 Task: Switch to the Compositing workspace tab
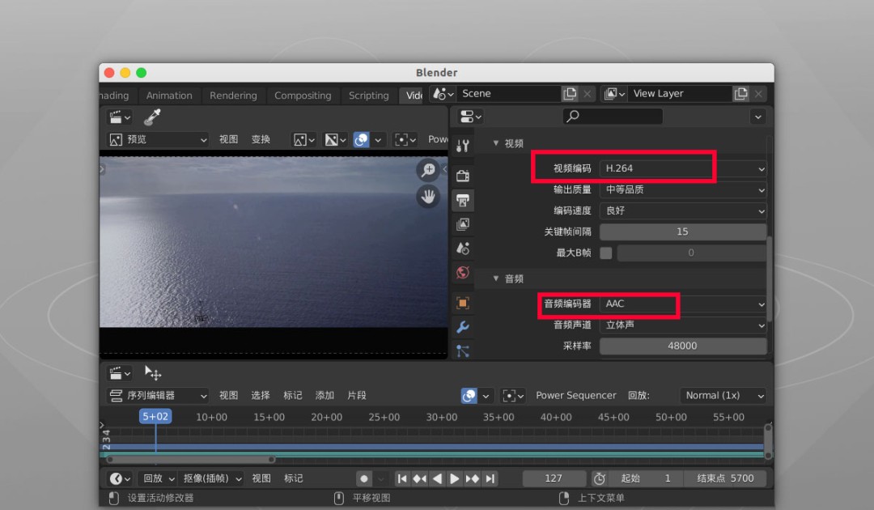click(303, 96)
